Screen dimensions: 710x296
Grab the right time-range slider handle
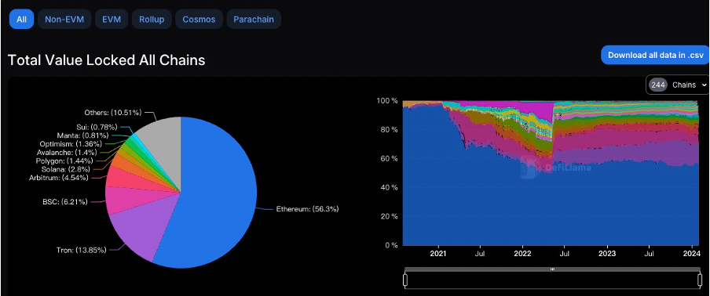point(700,280)
